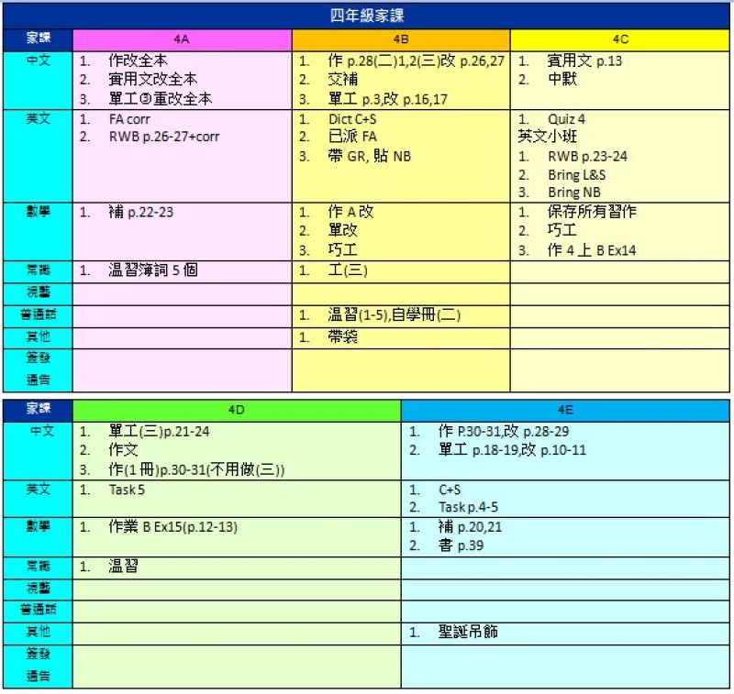Click 4B's 溫習(1-5),自學冊(二) Putonghua item
This screenshot has width=734, height=694.
[x=394, y=315]
